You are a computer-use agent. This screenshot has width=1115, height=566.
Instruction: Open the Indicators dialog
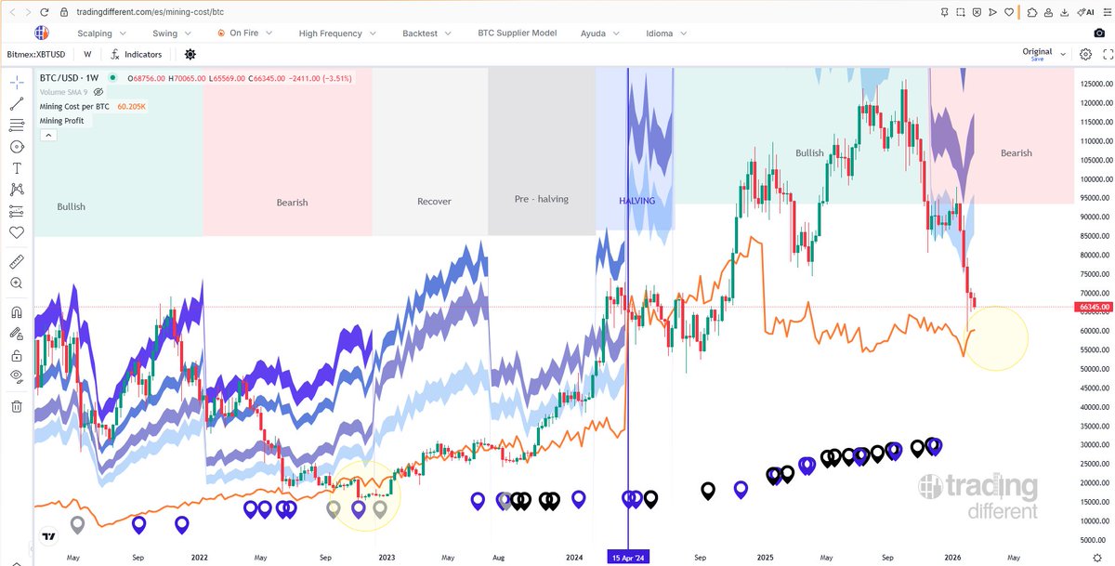tap(136, 55)
